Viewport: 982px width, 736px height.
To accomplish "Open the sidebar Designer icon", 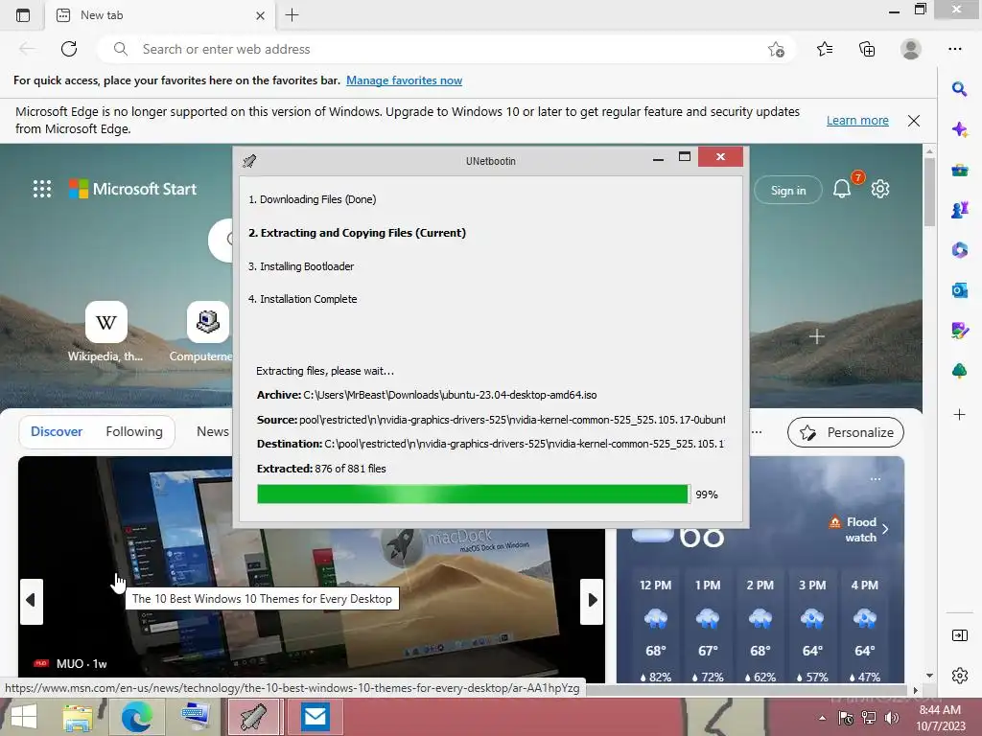I will [959, 331].
